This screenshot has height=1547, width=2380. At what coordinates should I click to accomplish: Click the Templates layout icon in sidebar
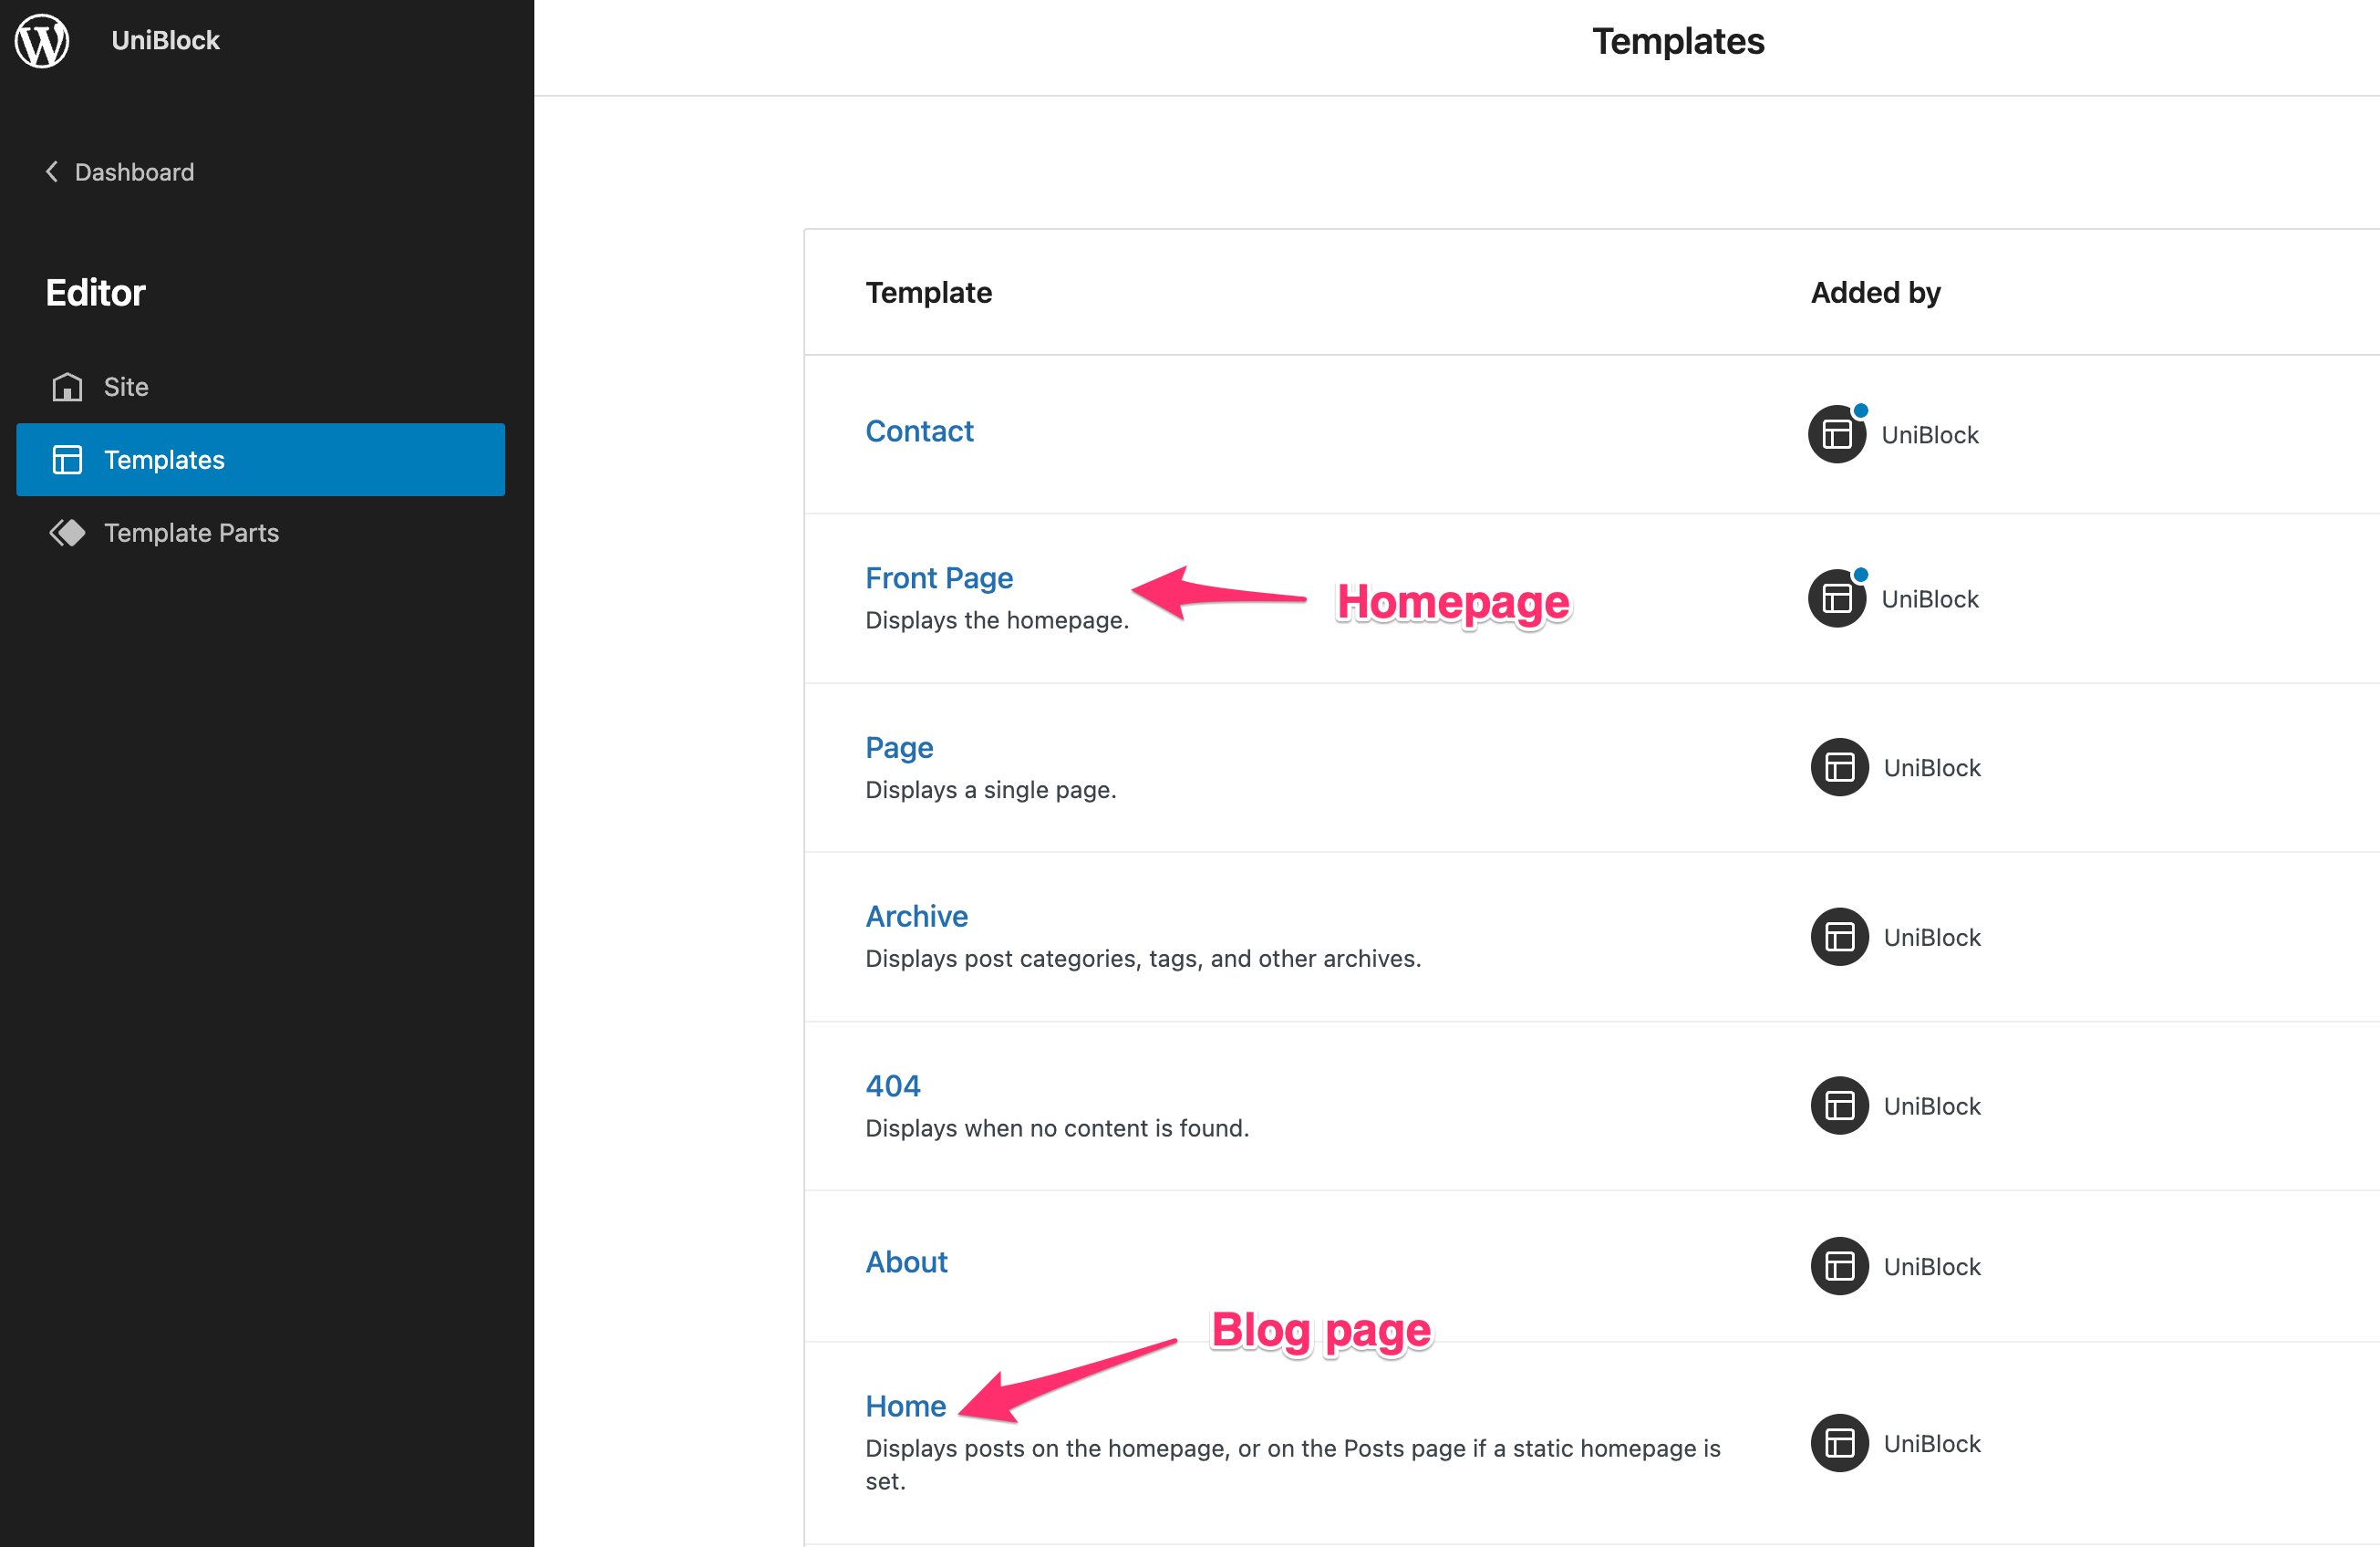[67, 460]
